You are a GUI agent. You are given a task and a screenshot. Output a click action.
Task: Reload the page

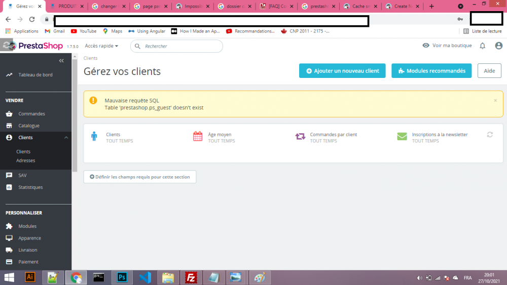(x=31, y=19)
